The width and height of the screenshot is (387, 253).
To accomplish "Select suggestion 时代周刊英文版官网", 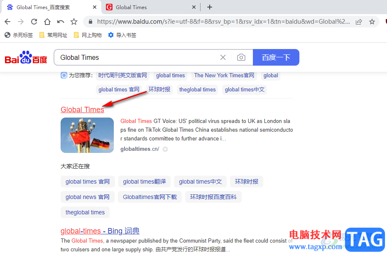I will 122,76.
